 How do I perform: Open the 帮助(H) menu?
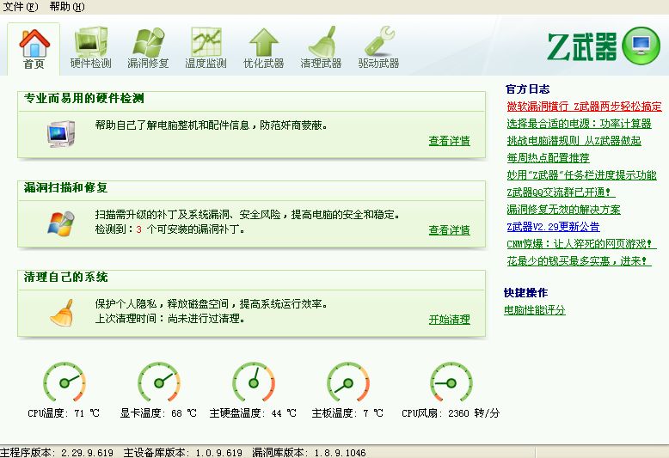pos(66,7)
